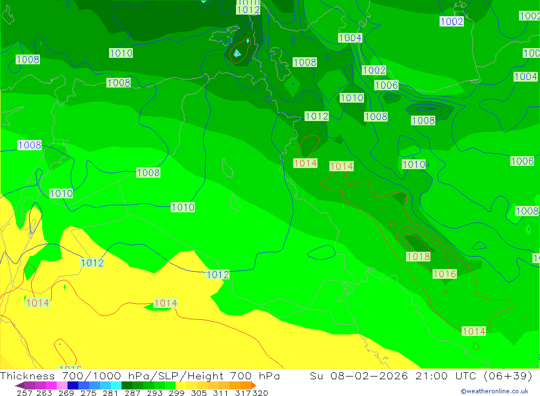Click the legend value 305
The height and width of the screenshot is (396, 540).
[x=199, y=393]
